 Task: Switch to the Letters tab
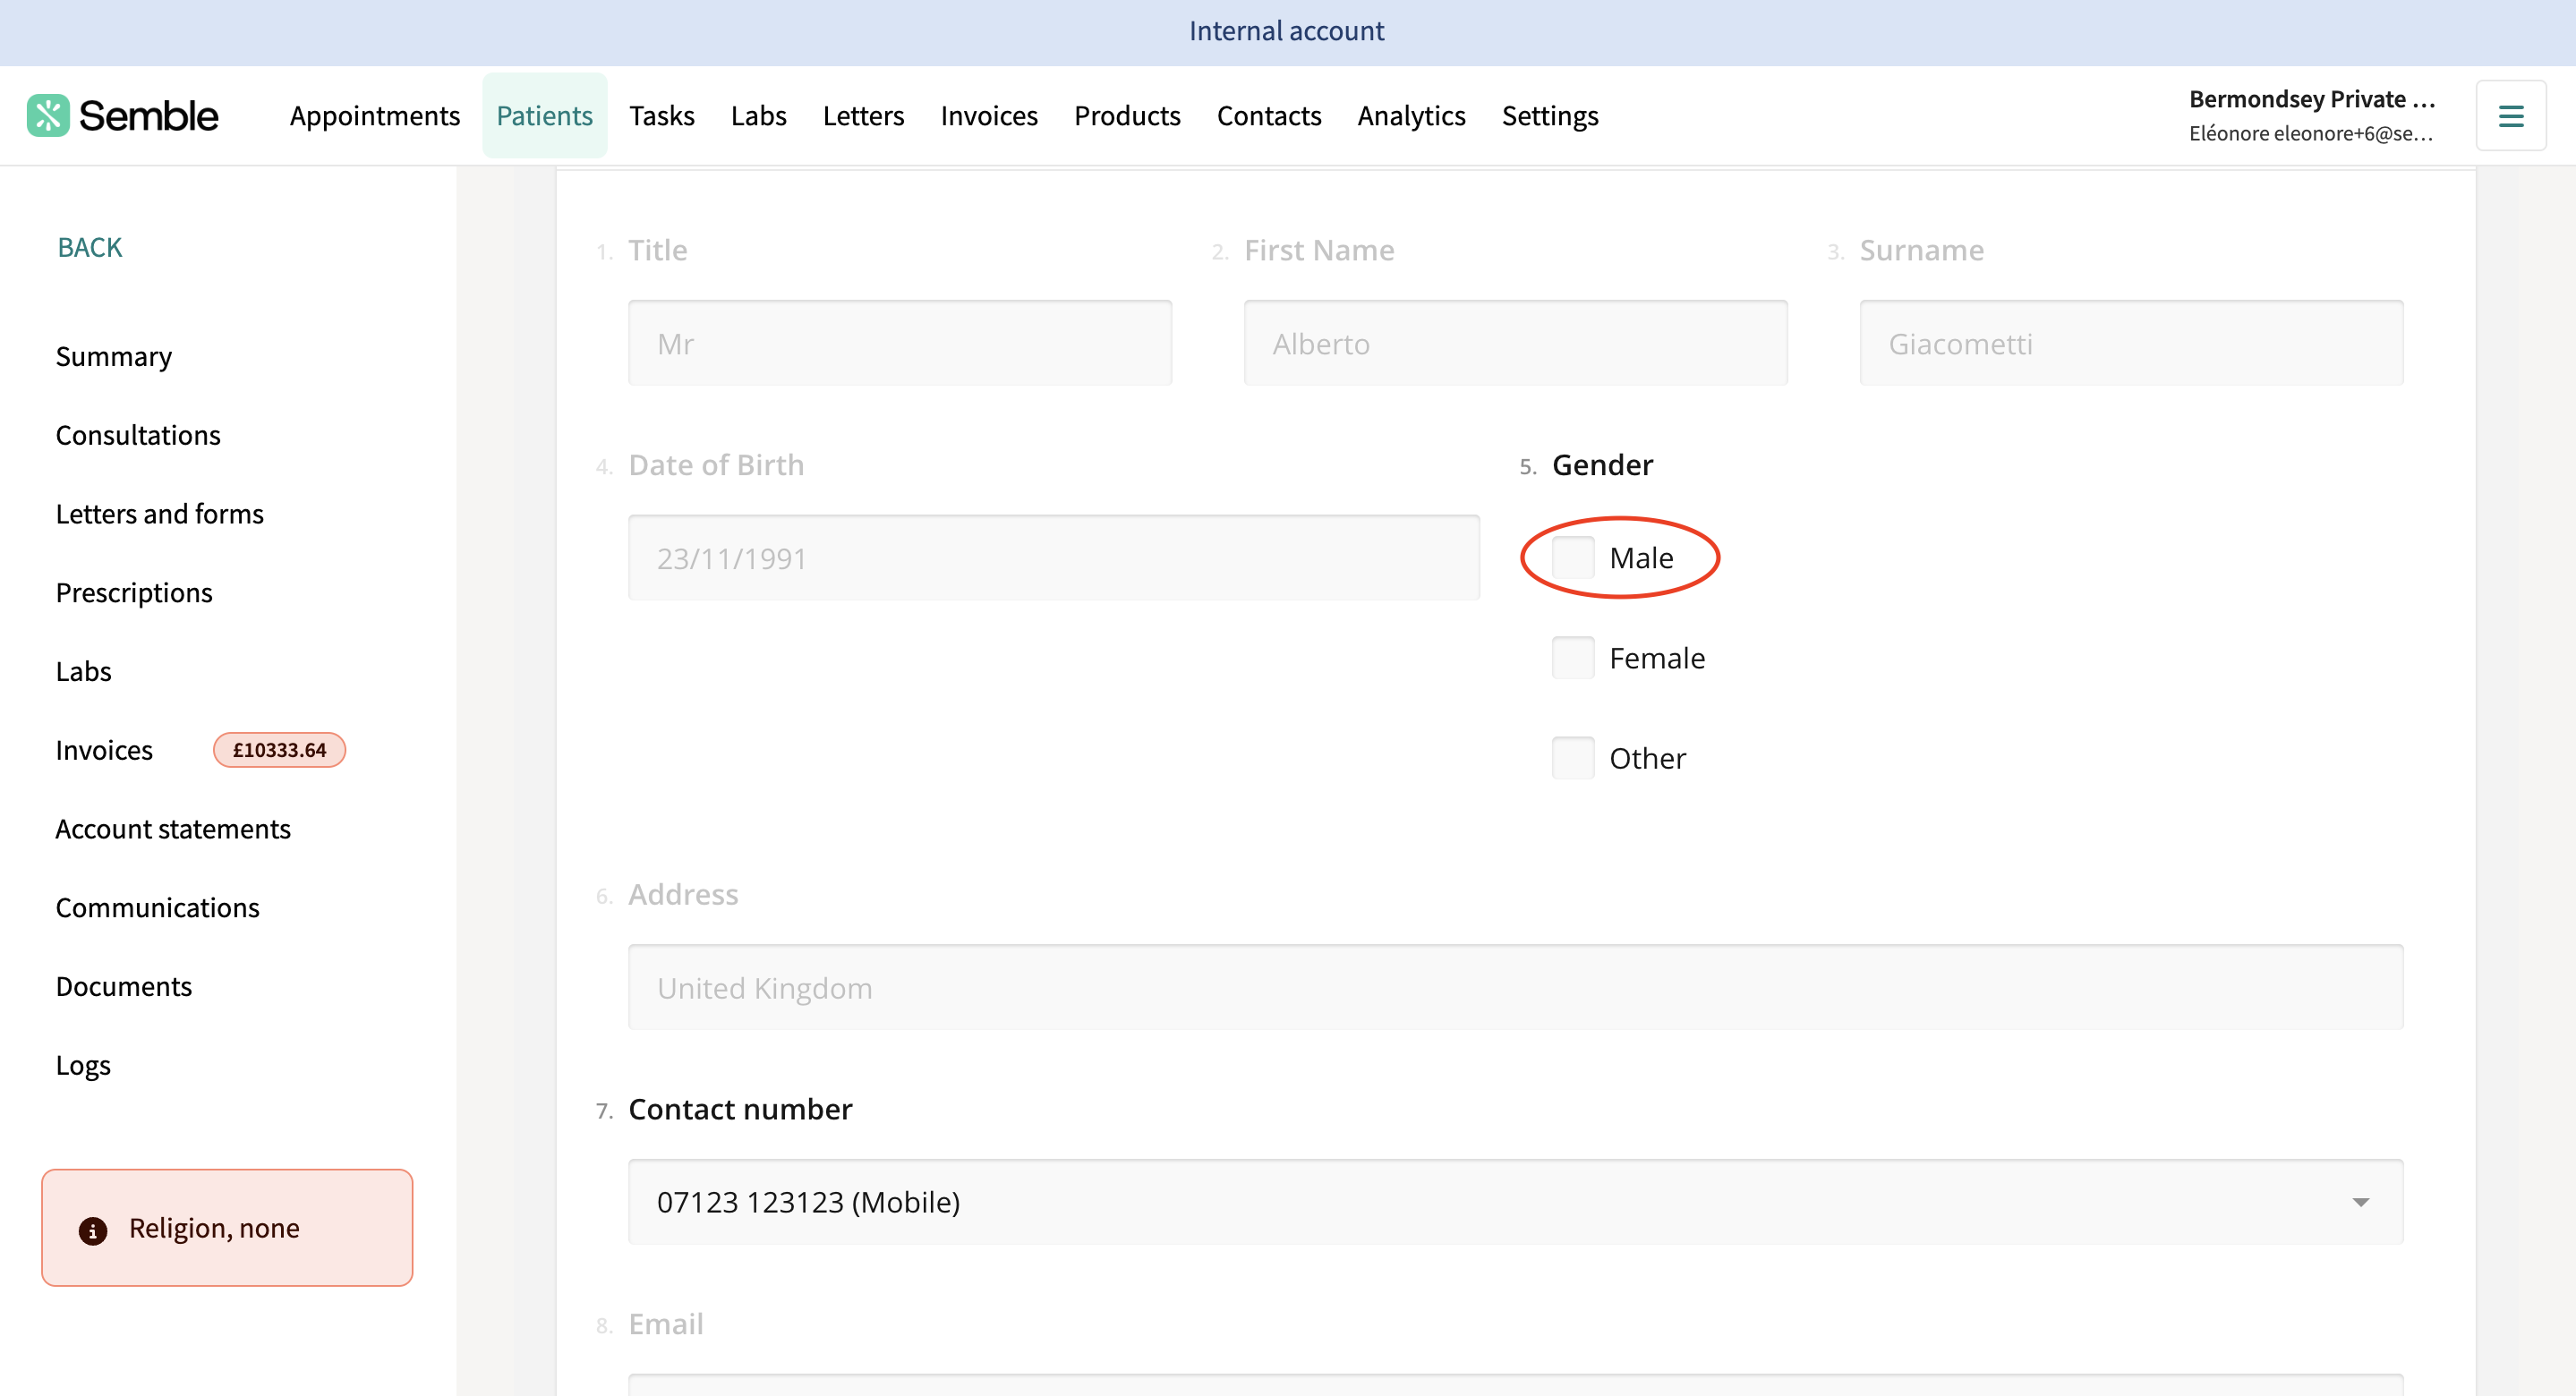[864, 115]
